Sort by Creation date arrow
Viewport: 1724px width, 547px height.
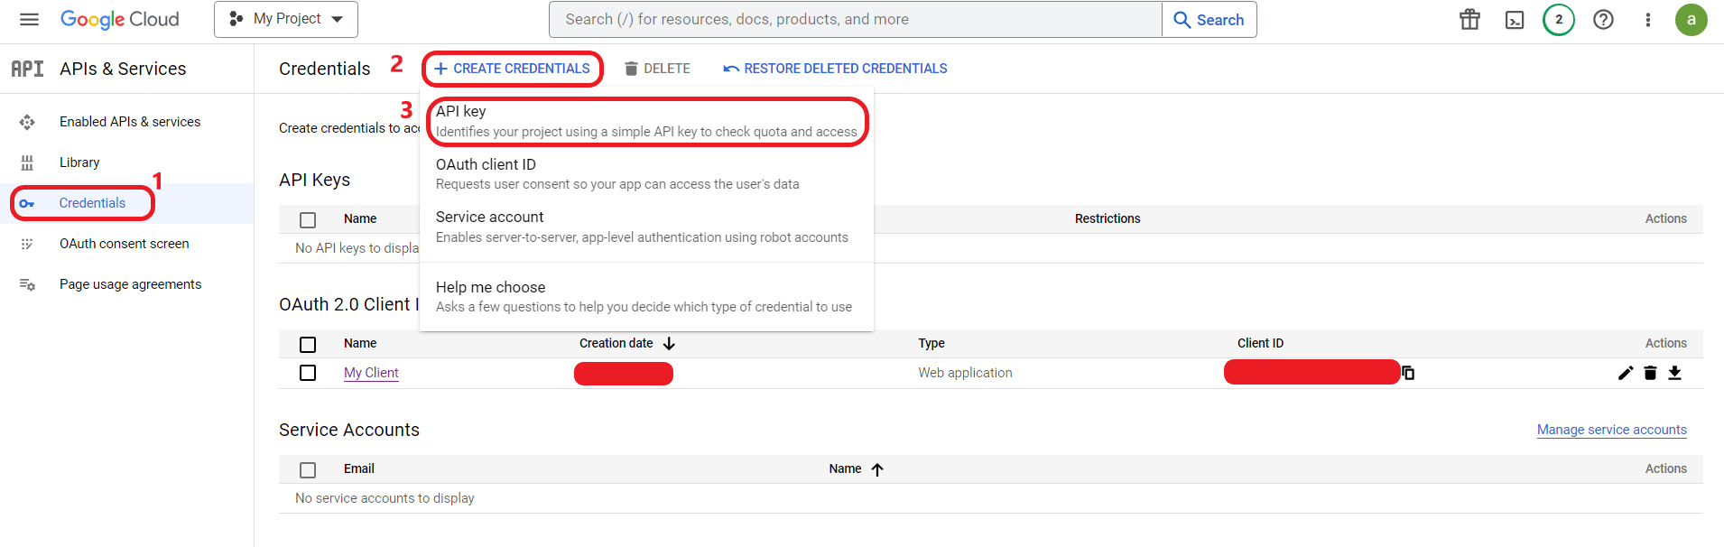(x=669, y=344)
